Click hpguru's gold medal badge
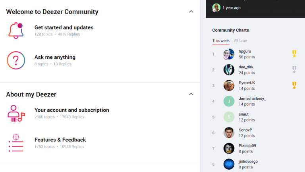 pyautogui.click(x=294, y=54)
